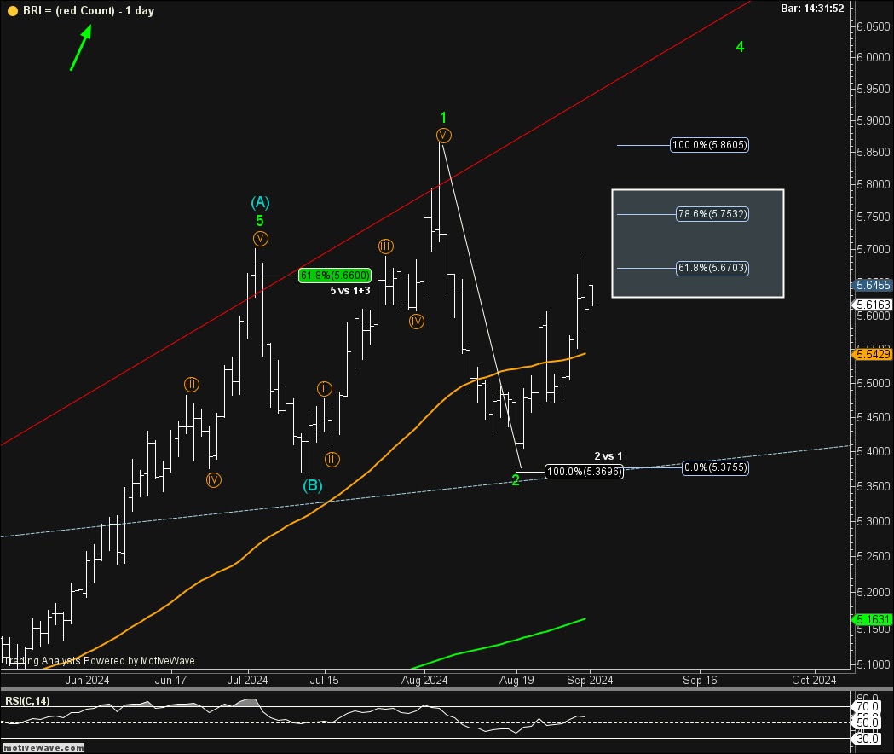The height and width of the screenshot is (754, 894).
Task: Select the Jun-2024 date axis label
Action: pyautogui.click(x=87, y=680)
